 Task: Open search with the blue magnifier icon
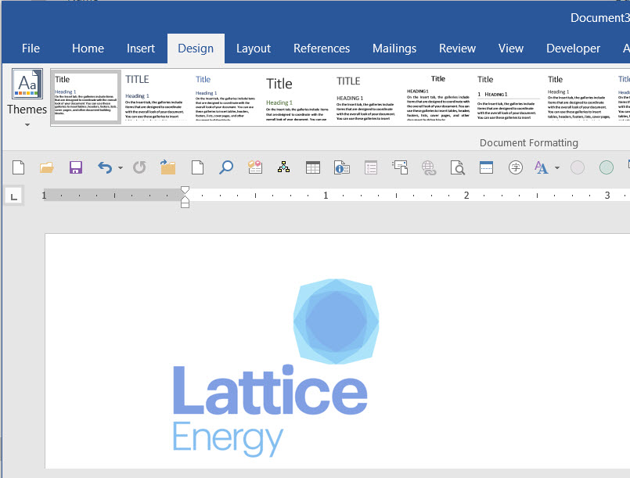click(x=226, y=167)
